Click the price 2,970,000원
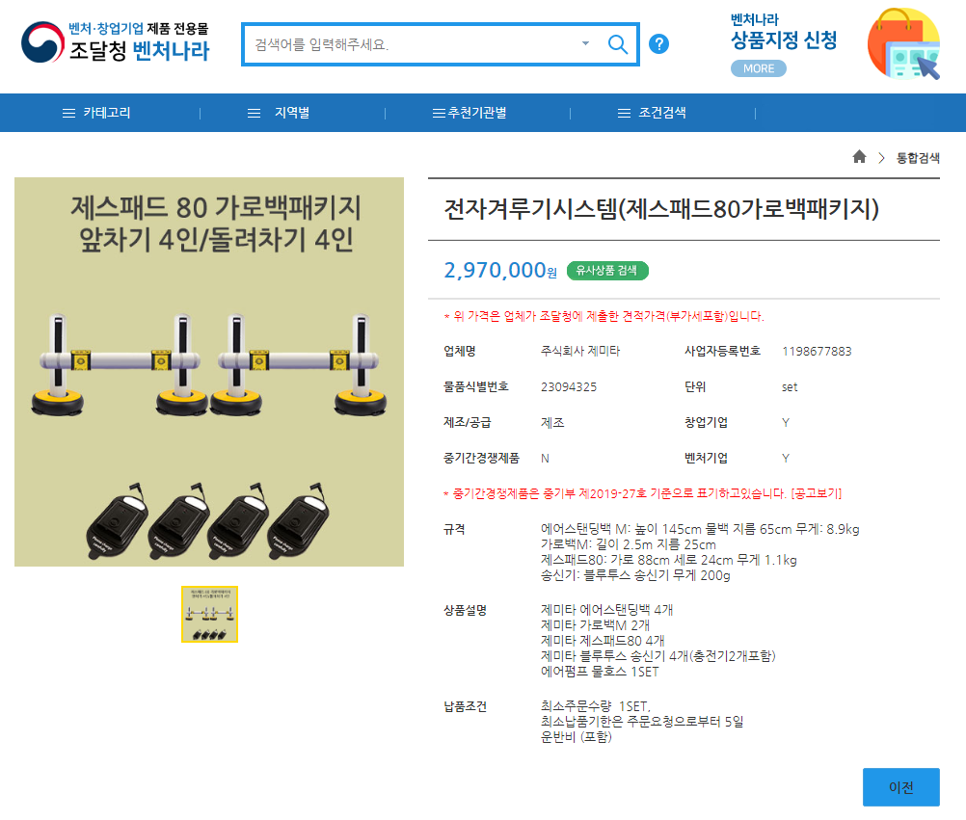This screenshot has height=820, width=966. [500, 270]
